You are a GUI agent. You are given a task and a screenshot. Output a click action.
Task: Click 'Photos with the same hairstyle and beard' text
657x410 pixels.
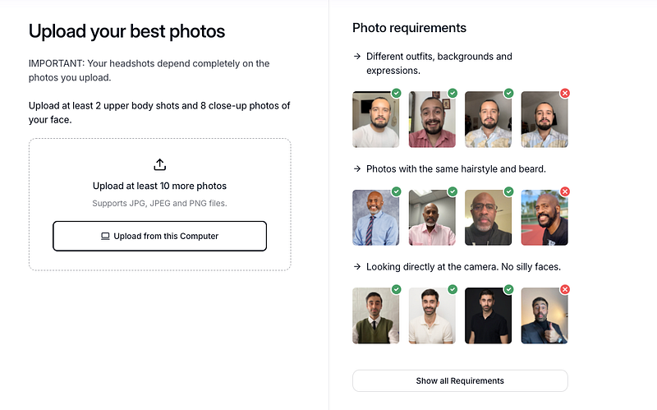[456, 169]
